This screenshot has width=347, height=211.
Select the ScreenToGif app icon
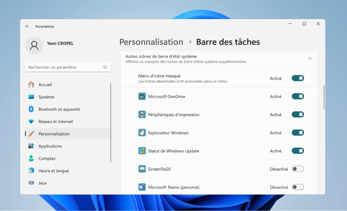(x=142, y=169)
